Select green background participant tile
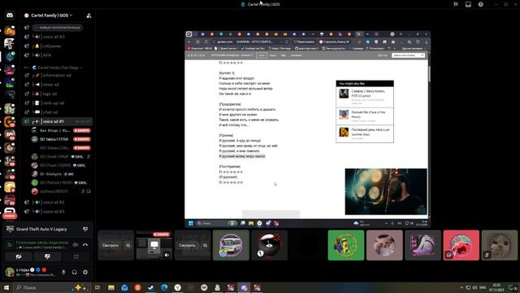This screenshot has height=293, width=520. 346,245
